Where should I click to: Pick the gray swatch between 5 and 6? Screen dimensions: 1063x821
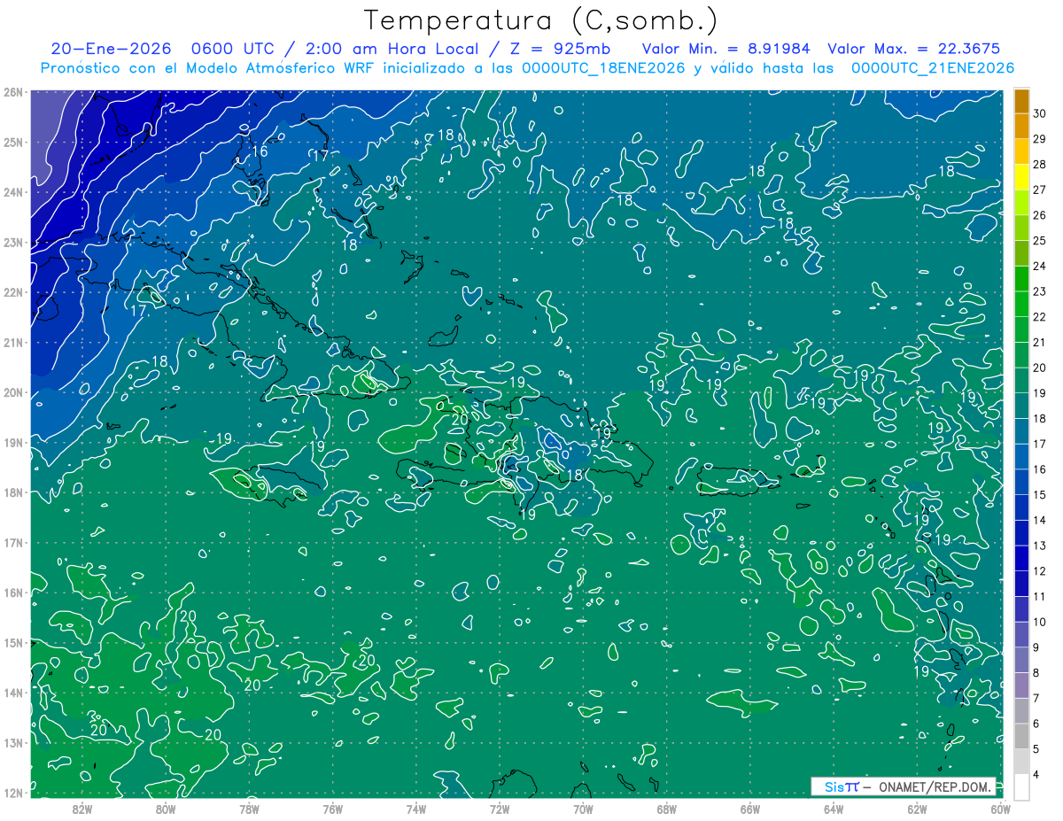coord(1021,737)
